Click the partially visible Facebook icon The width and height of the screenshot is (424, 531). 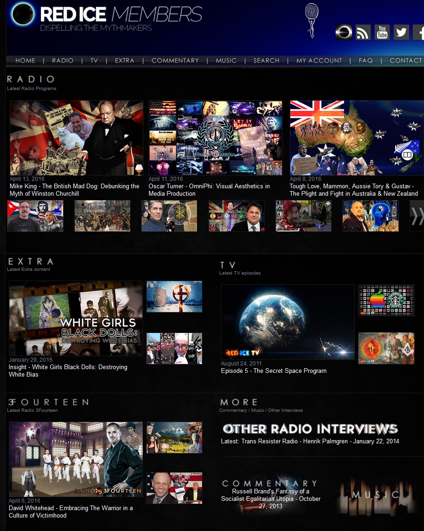tap(419, 32)
